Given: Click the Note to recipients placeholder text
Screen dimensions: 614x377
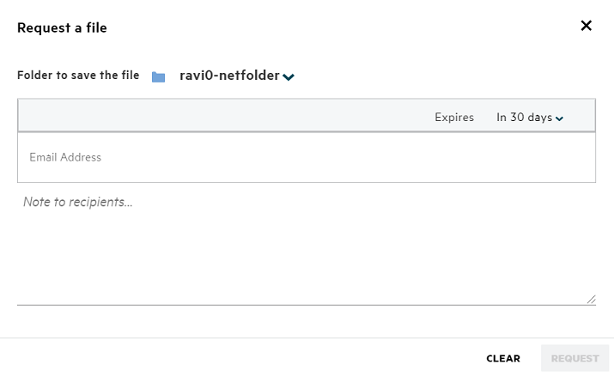Looking at the screenshot, I should [x=77, y=203].
